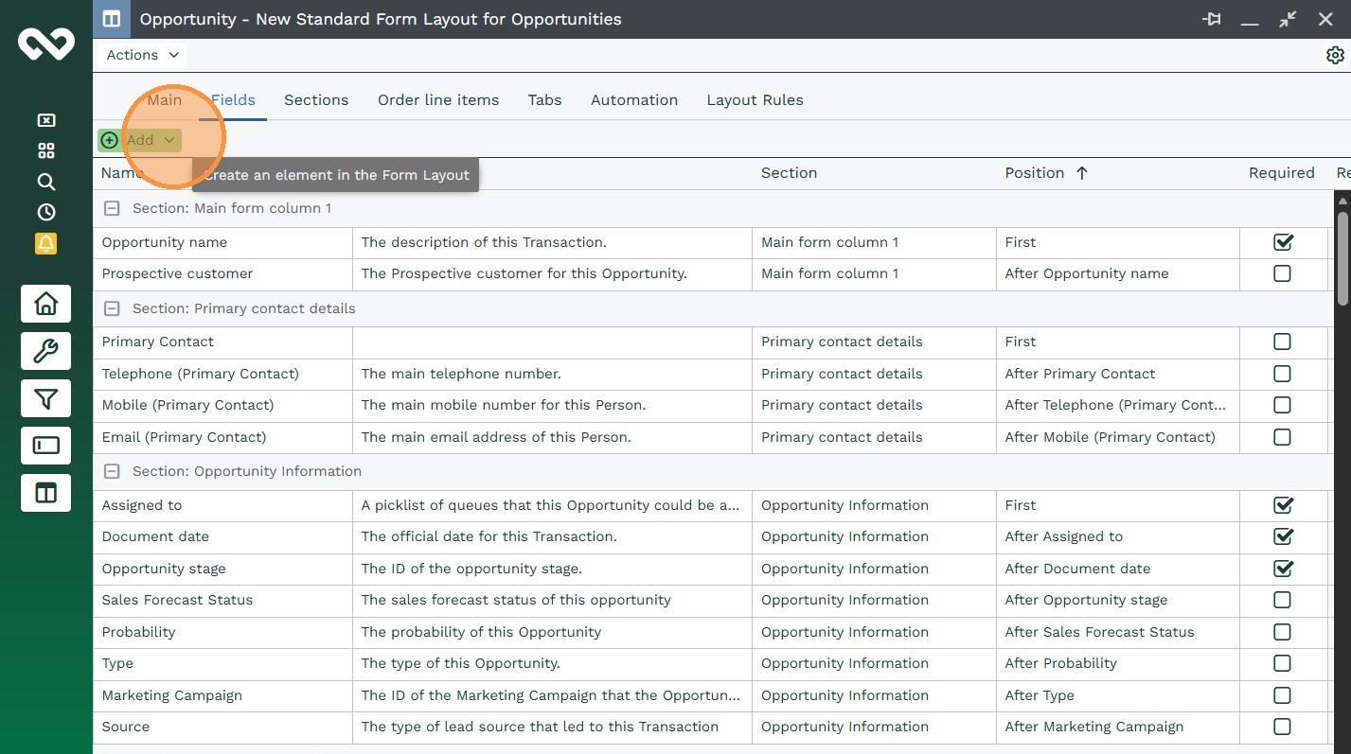Screen dimensions: 1351x754
Task: Collapse the Primary contact details section
Action: tap(112, 308)
